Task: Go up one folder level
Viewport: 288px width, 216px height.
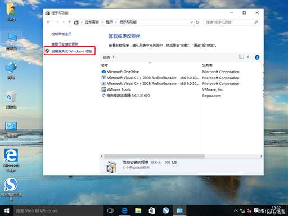Action: coord(70,22)
